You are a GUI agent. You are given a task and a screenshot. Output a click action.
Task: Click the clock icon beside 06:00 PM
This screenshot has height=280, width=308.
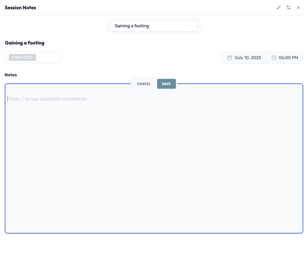[274, 57]
